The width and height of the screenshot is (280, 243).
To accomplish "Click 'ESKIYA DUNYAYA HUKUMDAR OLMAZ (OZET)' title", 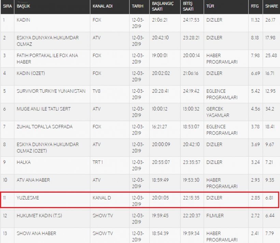I will pos(48,148).
